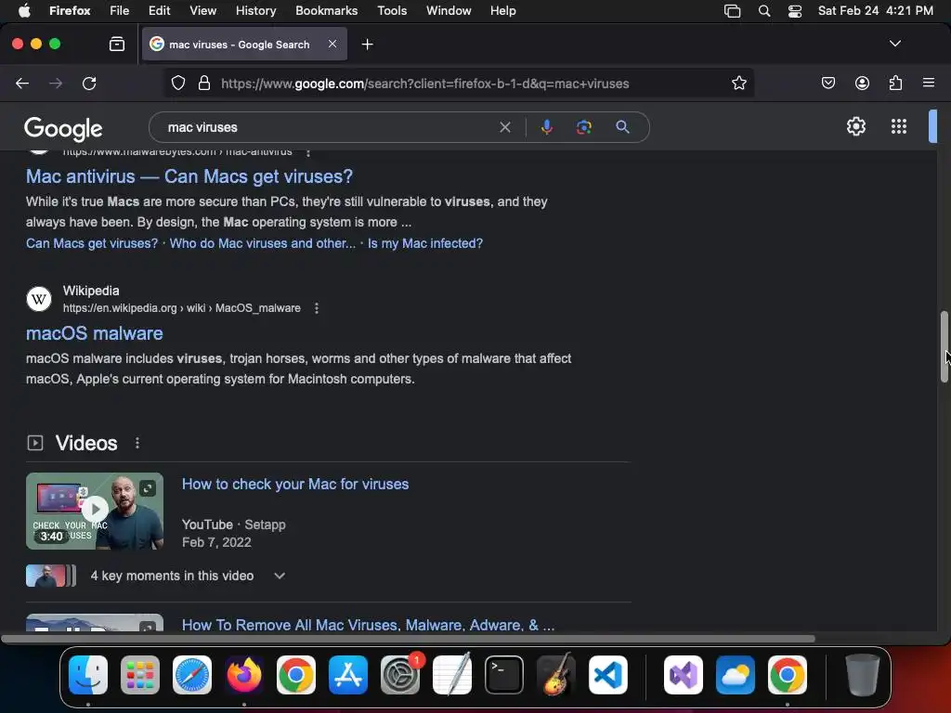Viewport: 951px width, 713px height.
Task: Open Firefox View tab overview
Action: pyautogui.click(x=116, y=44)
